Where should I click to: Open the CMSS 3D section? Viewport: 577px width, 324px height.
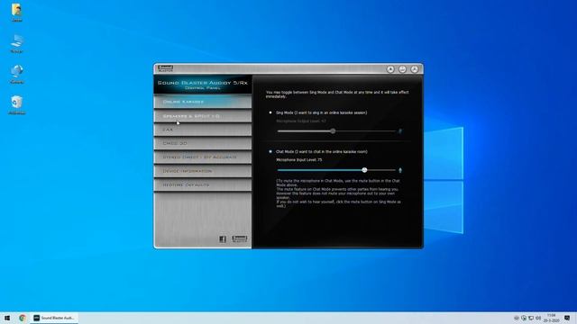(202, 143)
